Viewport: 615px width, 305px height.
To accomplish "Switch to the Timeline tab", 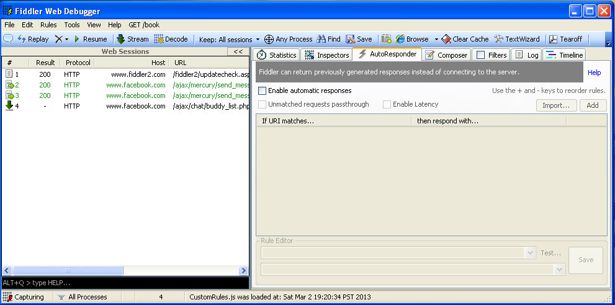I will click(x=564, y=55).
